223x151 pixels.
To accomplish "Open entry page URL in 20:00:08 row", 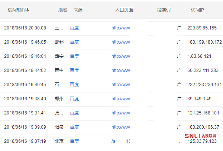I will [120, 28].
